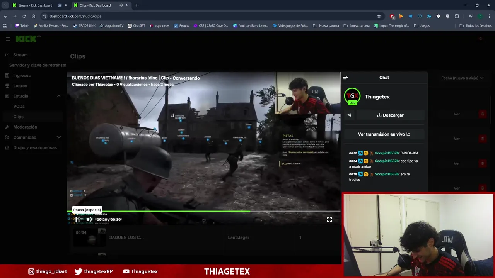
Task: Bookmark this page with the star
Action: pos(379,16)
